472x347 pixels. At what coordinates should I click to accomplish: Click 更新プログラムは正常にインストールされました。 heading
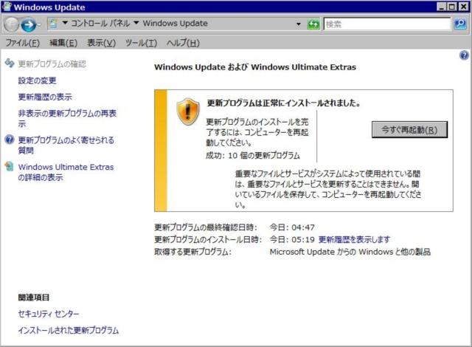coord(284,103)
